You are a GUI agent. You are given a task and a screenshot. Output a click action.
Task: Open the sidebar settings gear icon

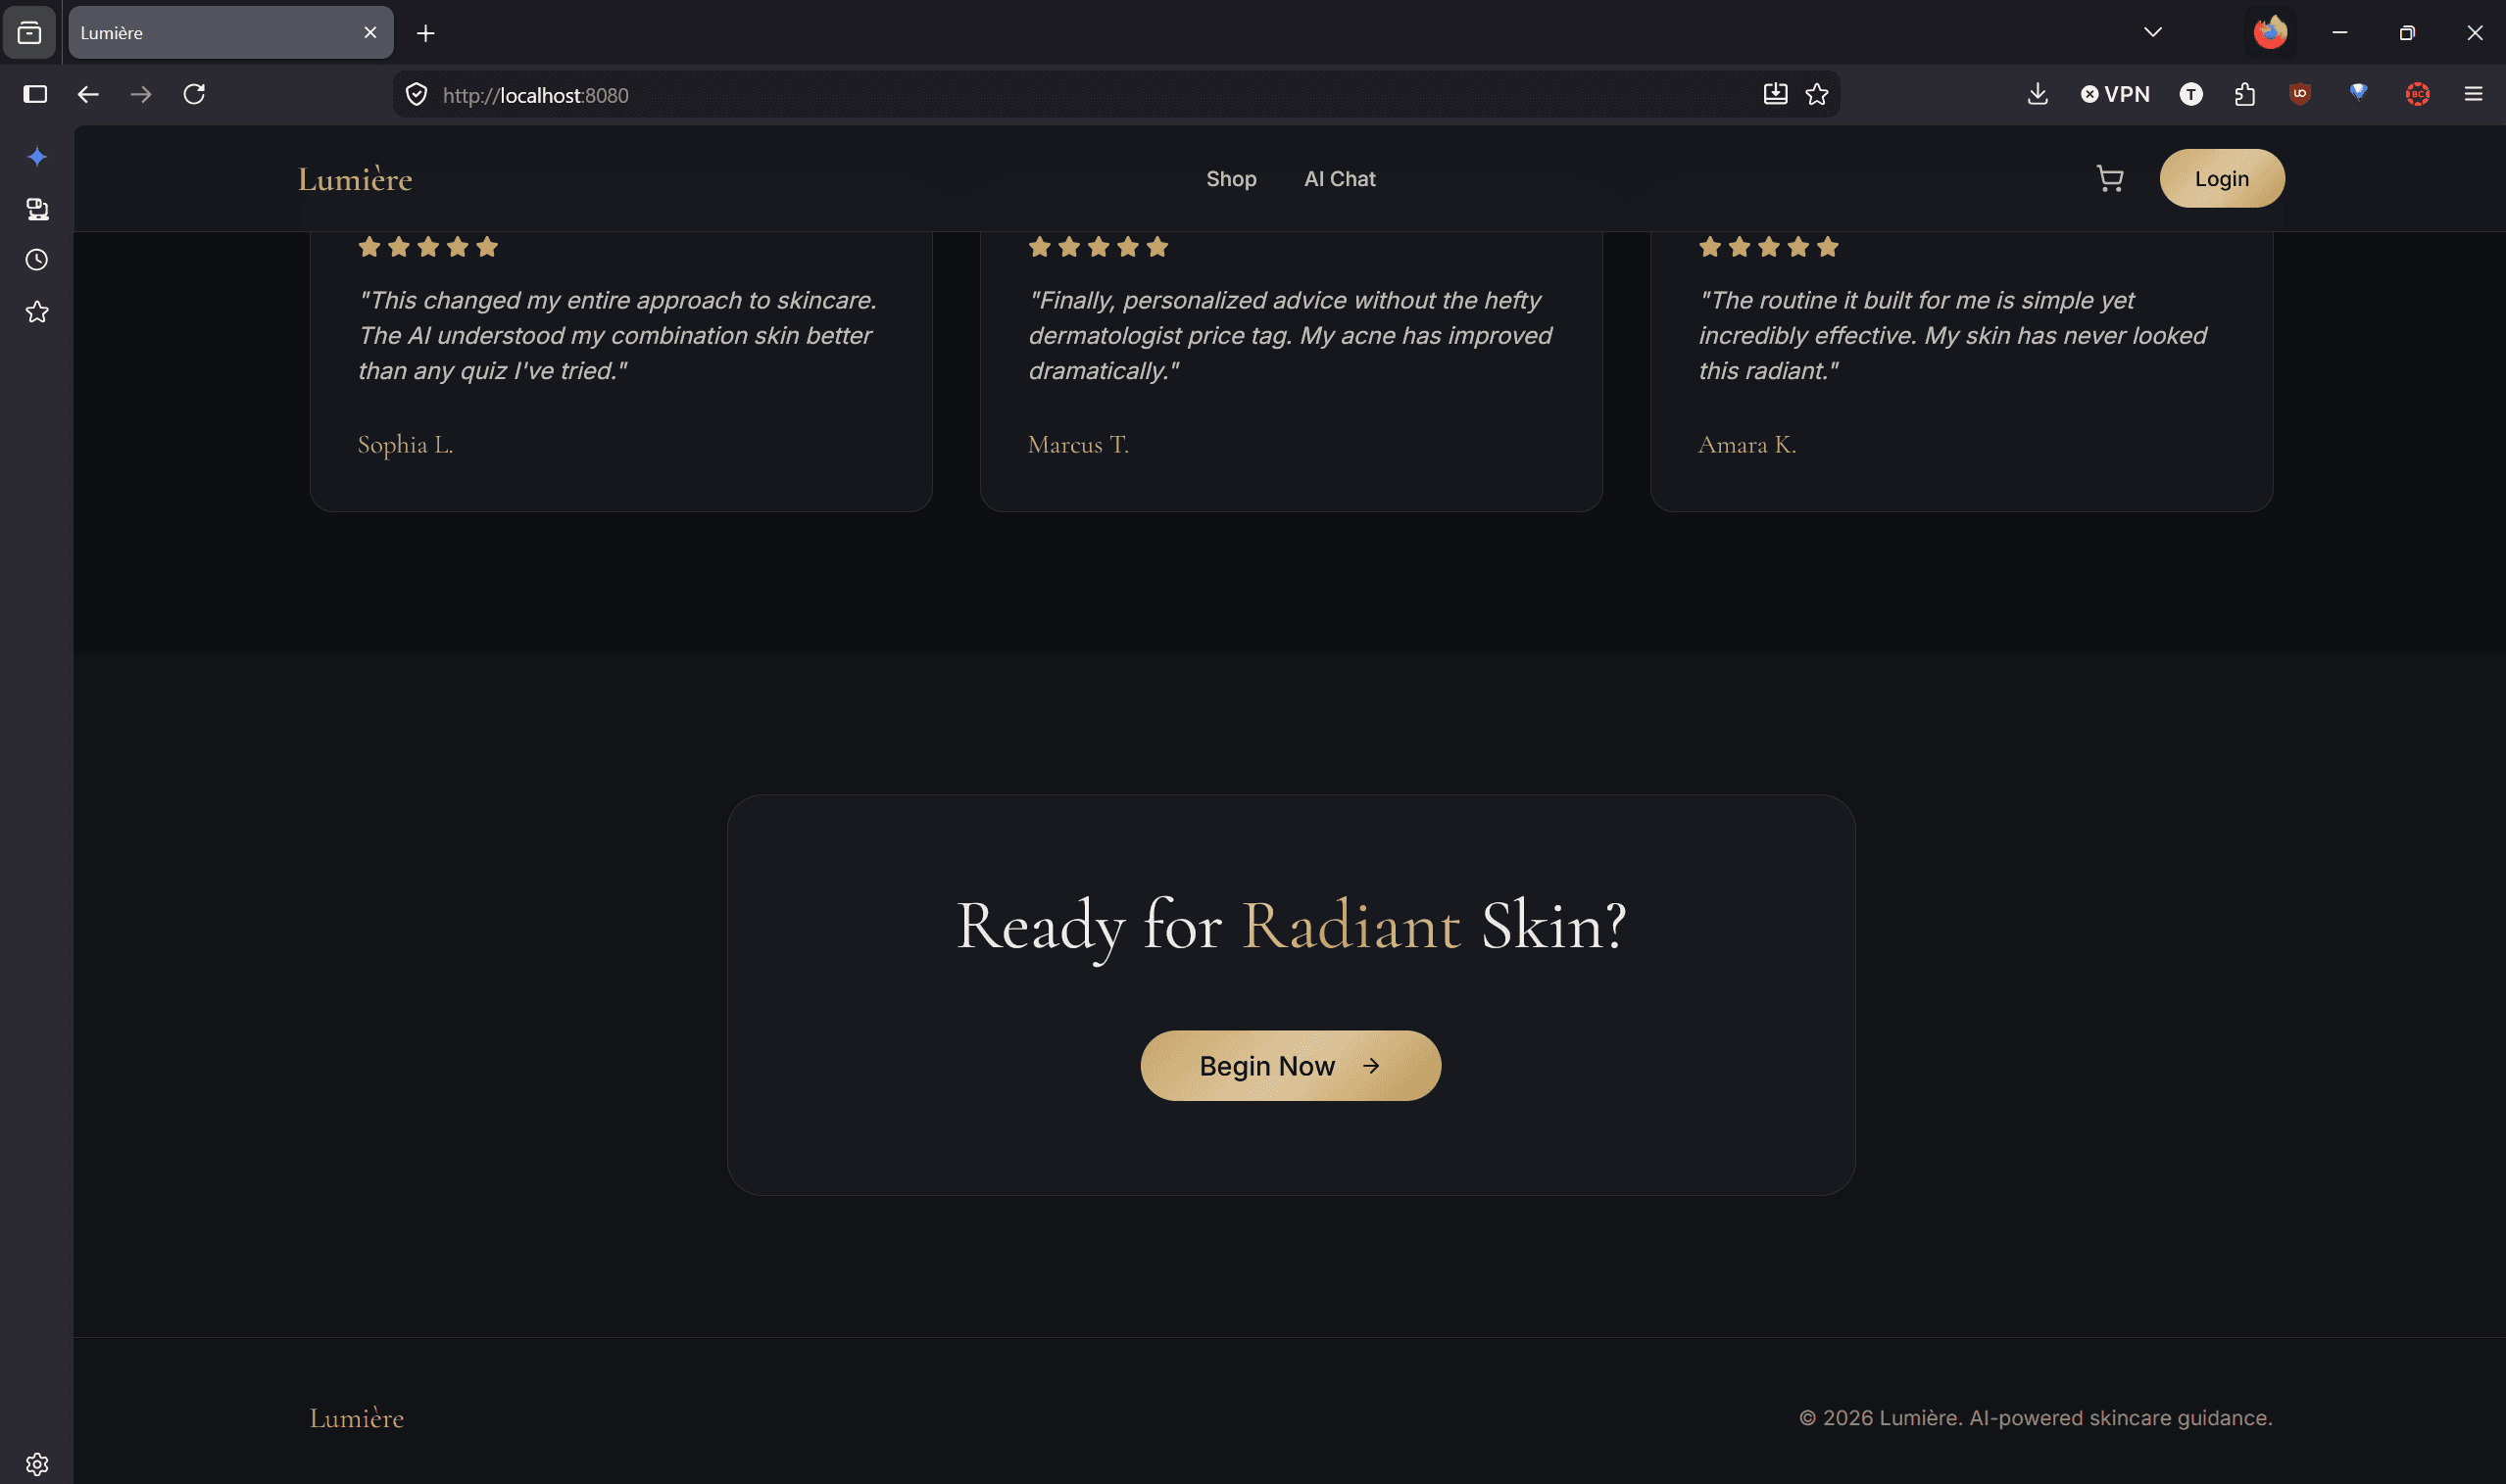coord(37,1464)
